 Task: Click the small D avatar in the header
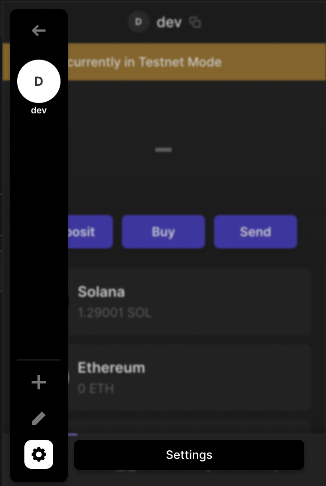(139, 22)
